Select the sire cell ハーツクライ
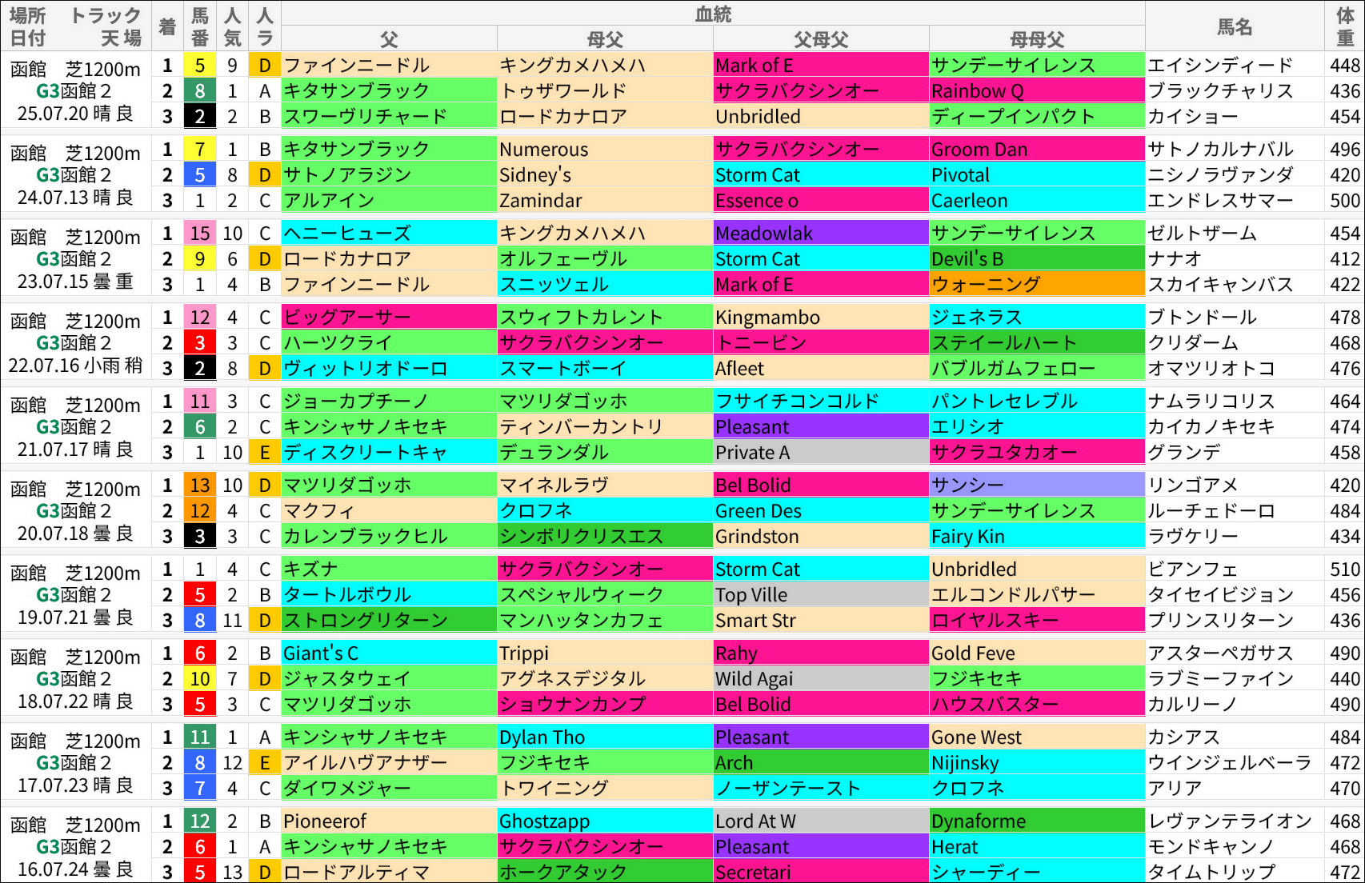 (389, 342)
